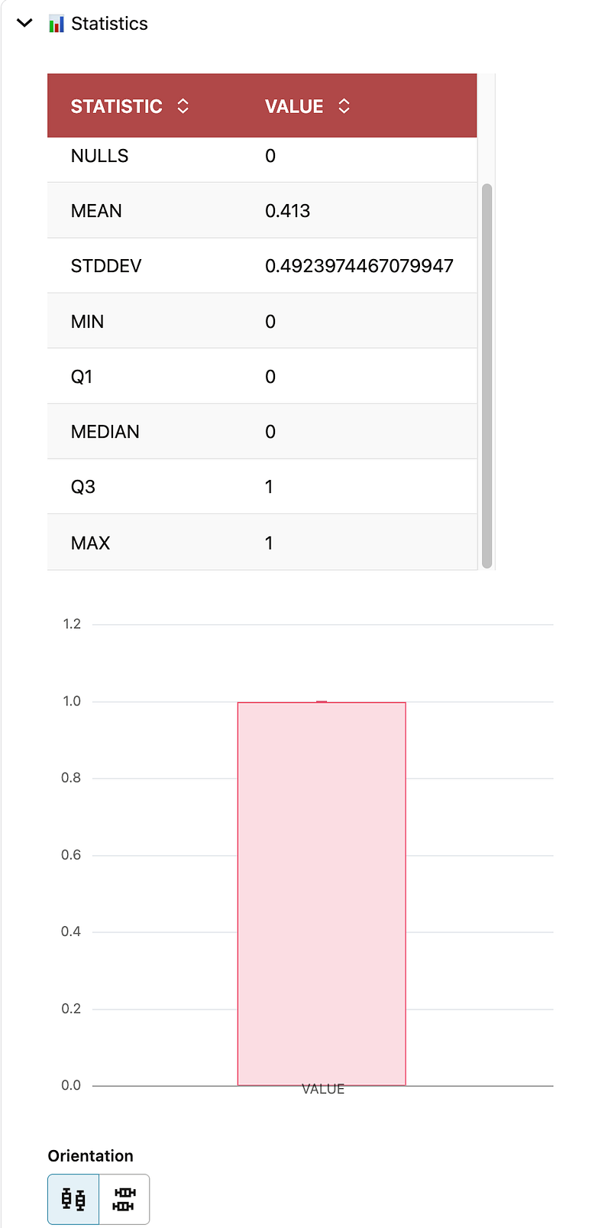Click sort arrows beside VALUE header
611x1228 pixels.
tap(344, 106)
